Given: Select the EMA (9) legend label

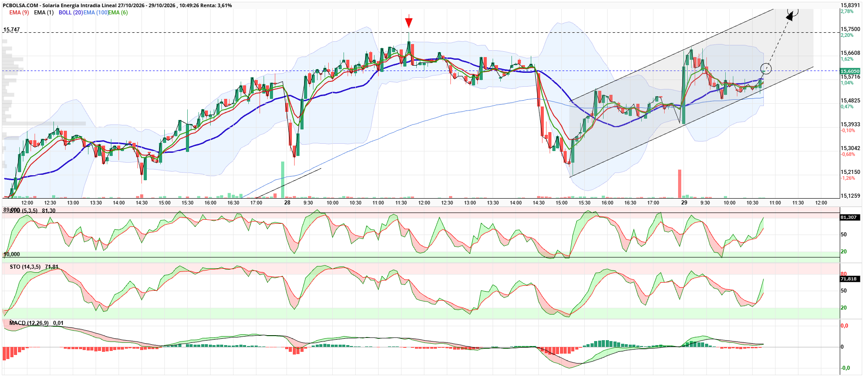Looking at the screenshot, I should [x=19, y=13].
